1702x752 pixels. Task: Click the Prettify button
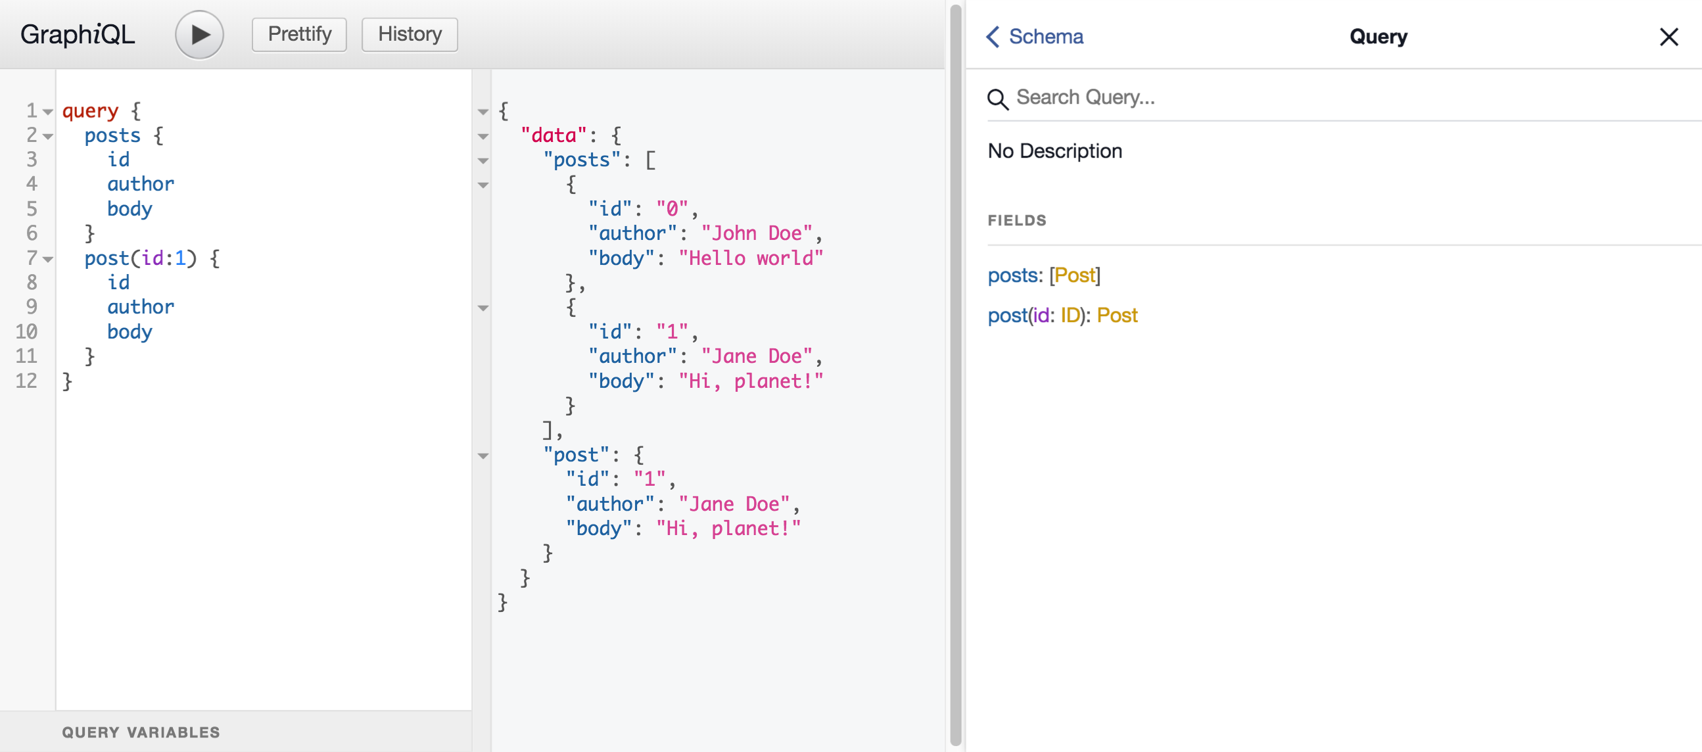[x=299, y=34]
